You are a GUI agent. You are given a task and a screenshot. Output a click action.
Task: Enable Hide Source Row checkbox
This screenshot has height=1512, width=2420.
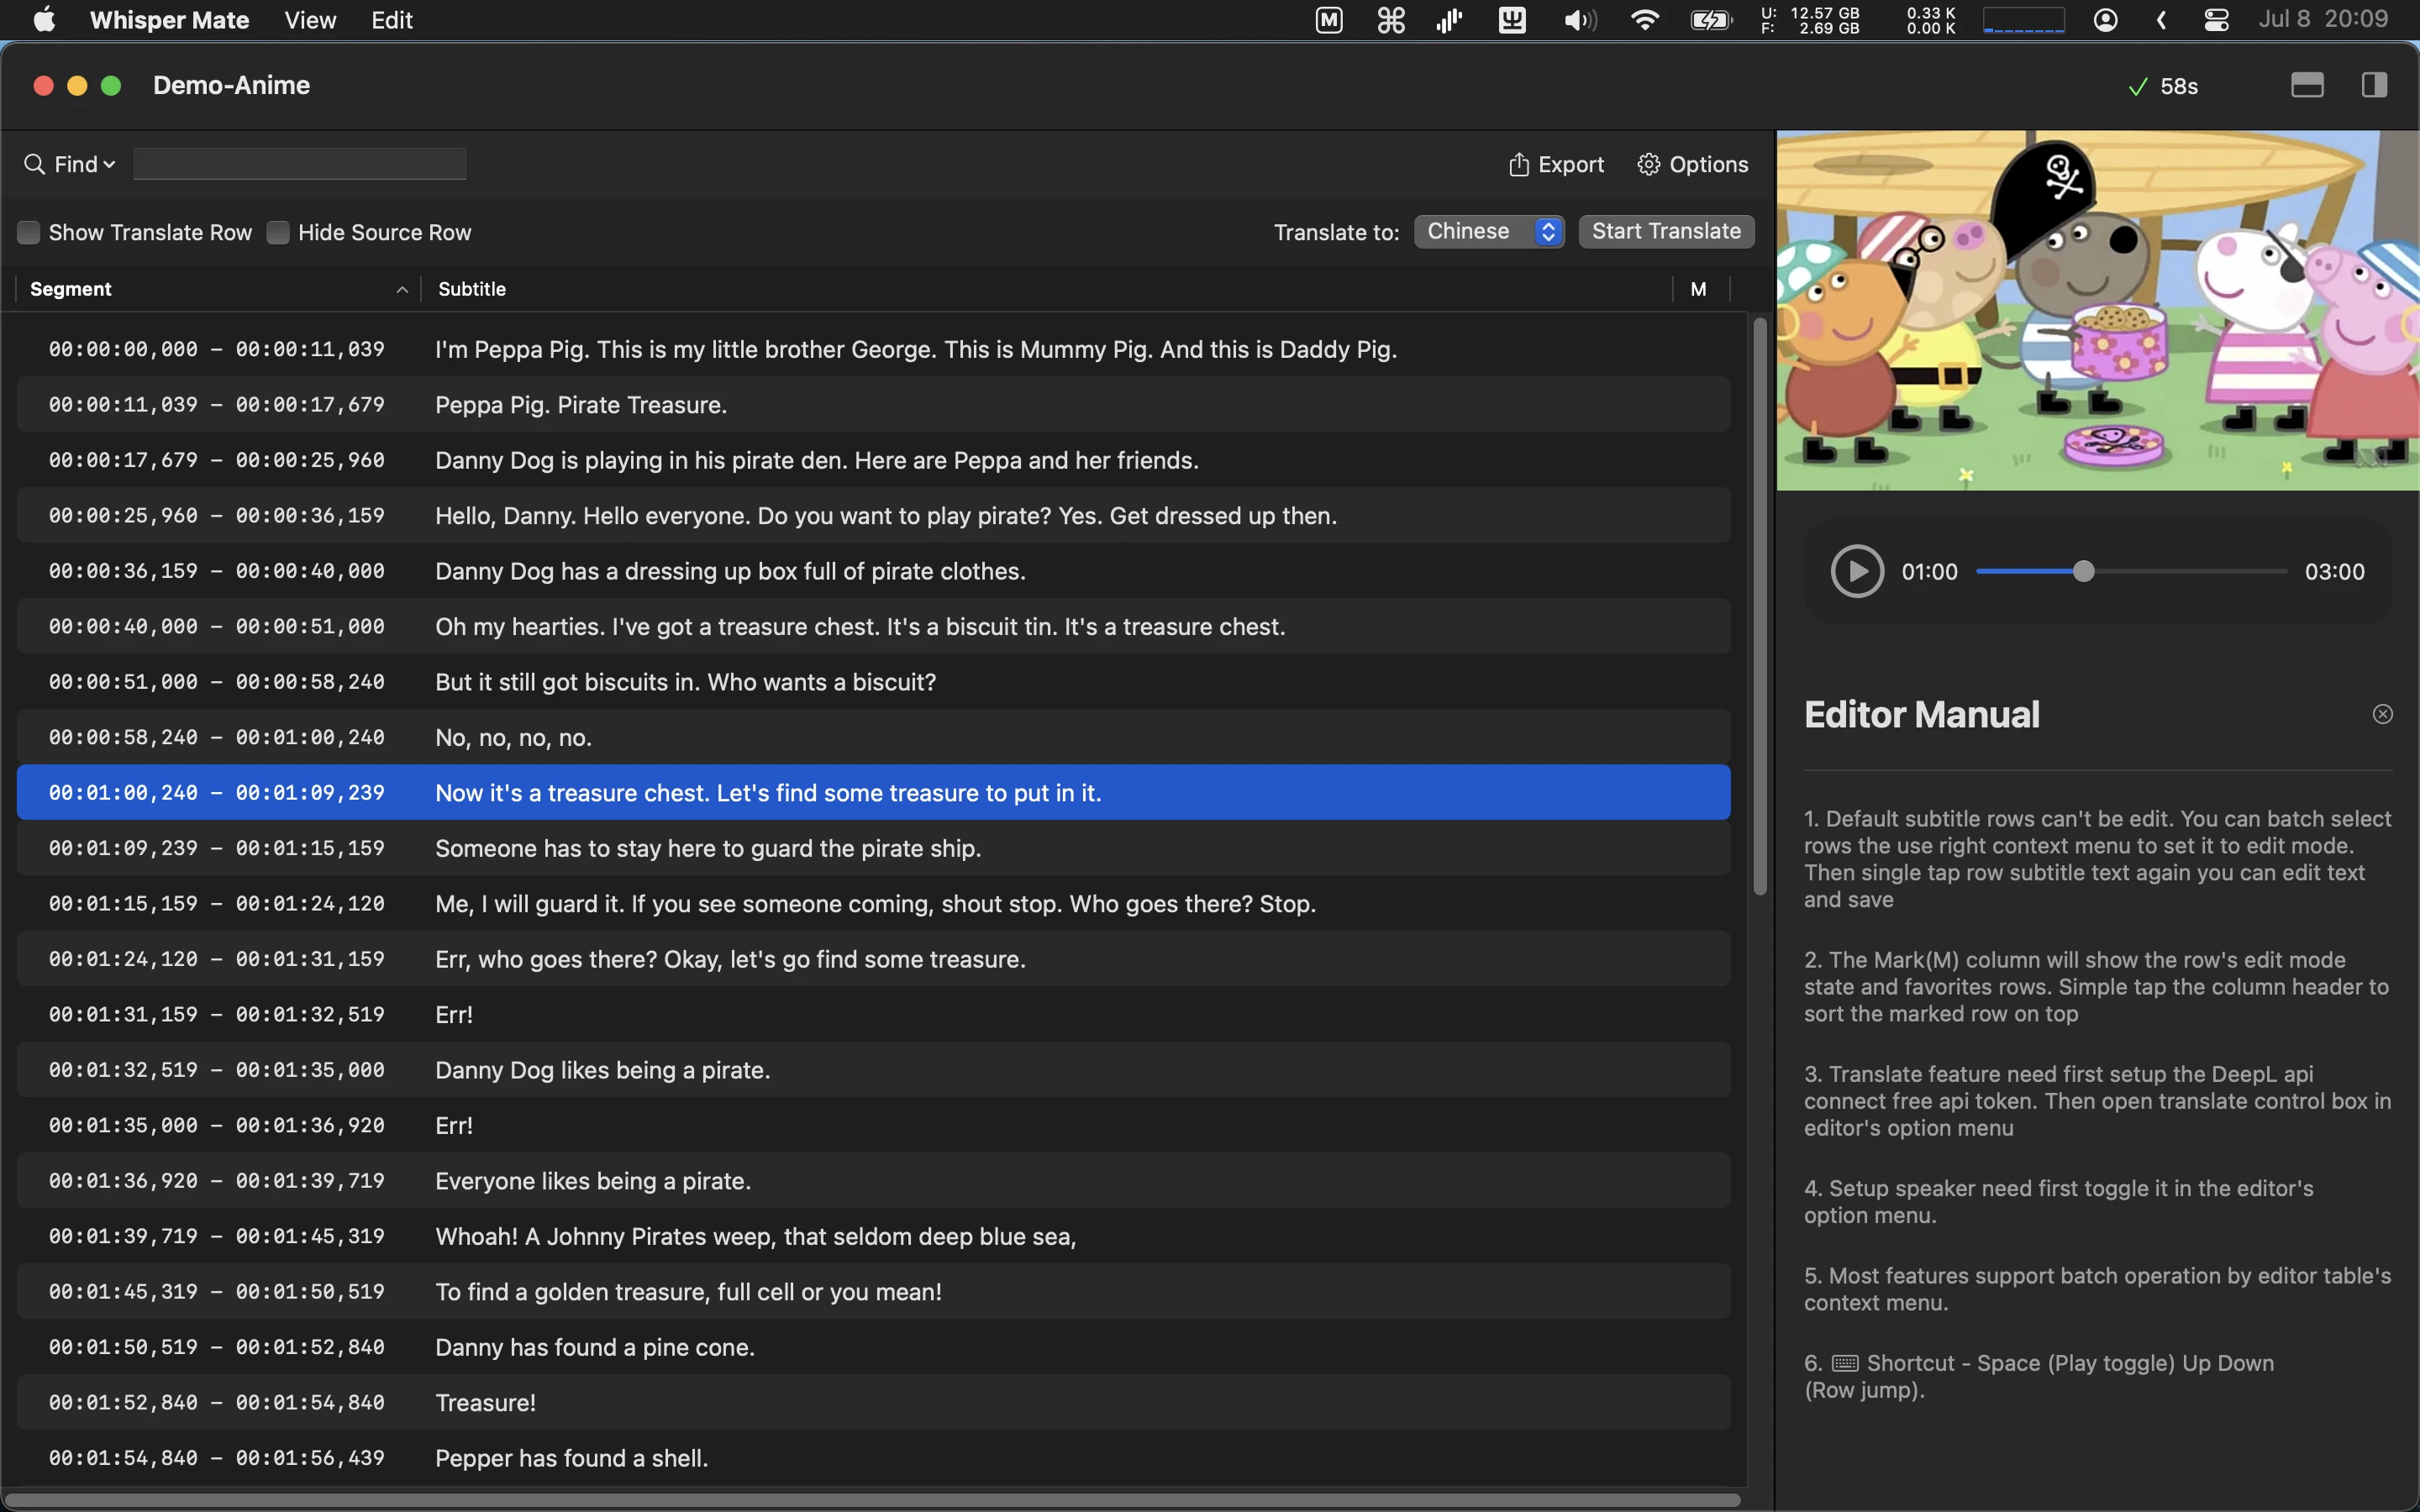tap(278, 232)
